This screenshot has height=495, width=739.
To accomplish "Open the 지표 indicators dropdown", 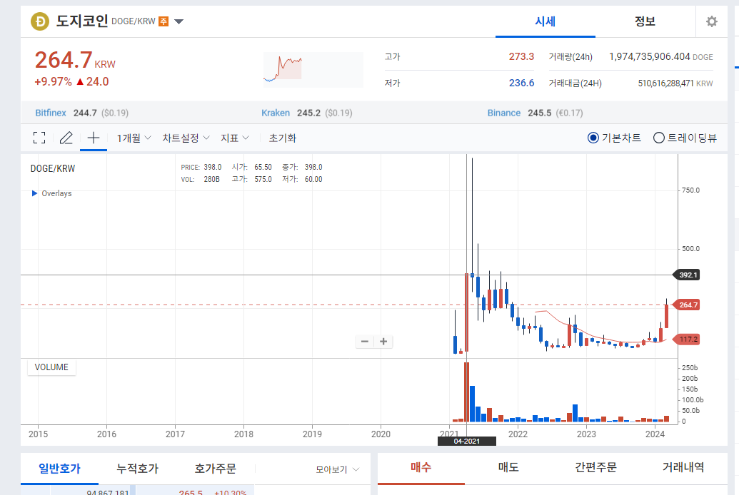I will [235, 138].
